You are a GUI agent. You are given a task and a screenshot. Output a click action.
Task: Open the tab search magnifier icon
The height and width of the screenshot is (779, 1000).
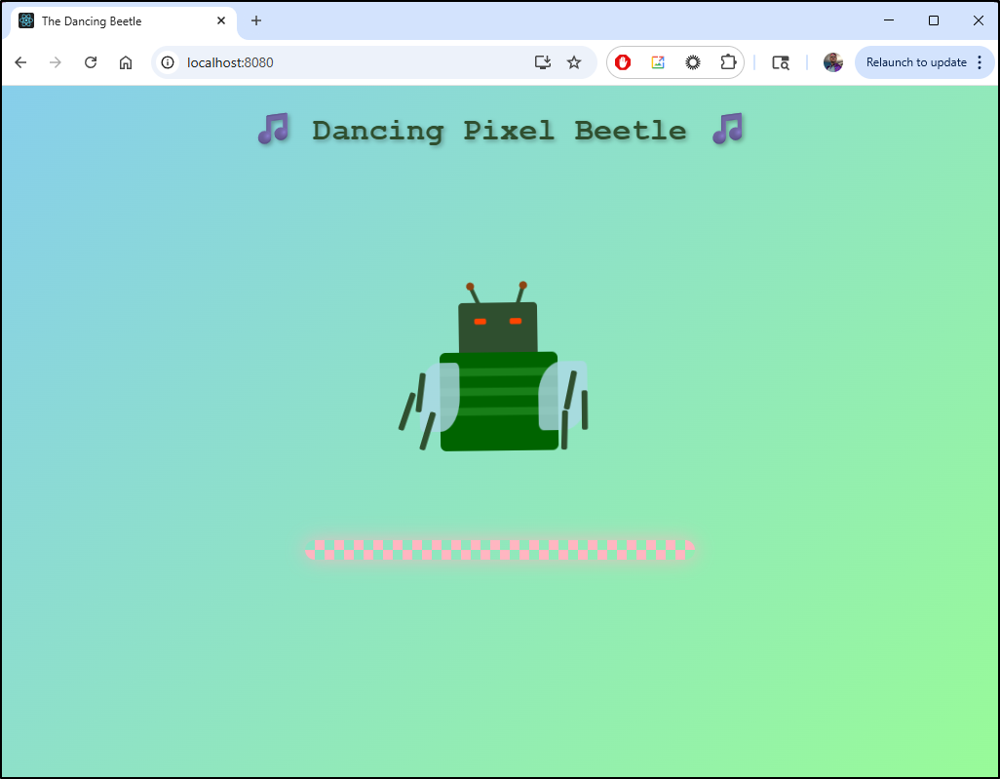(x=780, y=62)
